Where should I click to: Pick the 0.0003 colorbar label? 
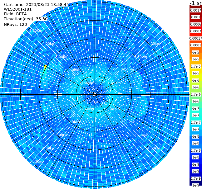coord(196,31)
